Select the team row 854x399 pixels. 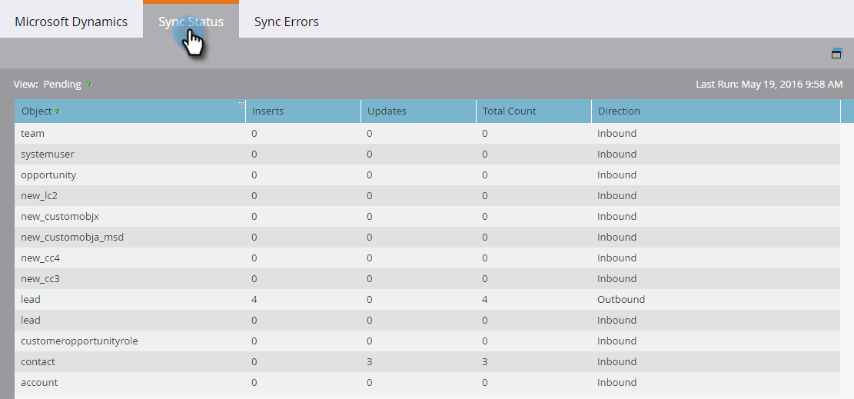(x=427, y=134)
